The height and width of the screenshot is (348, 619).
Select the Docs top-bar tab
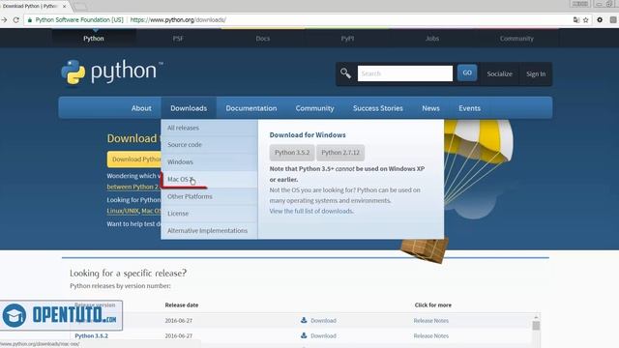pyautogui.click(x=262, y=39)
